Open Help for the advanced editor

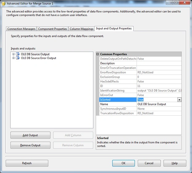click(175, 163)
